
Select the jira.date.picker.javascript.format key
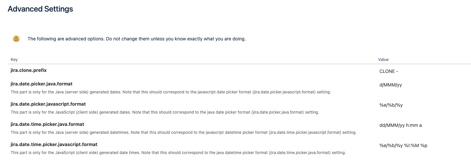[48, 104]
